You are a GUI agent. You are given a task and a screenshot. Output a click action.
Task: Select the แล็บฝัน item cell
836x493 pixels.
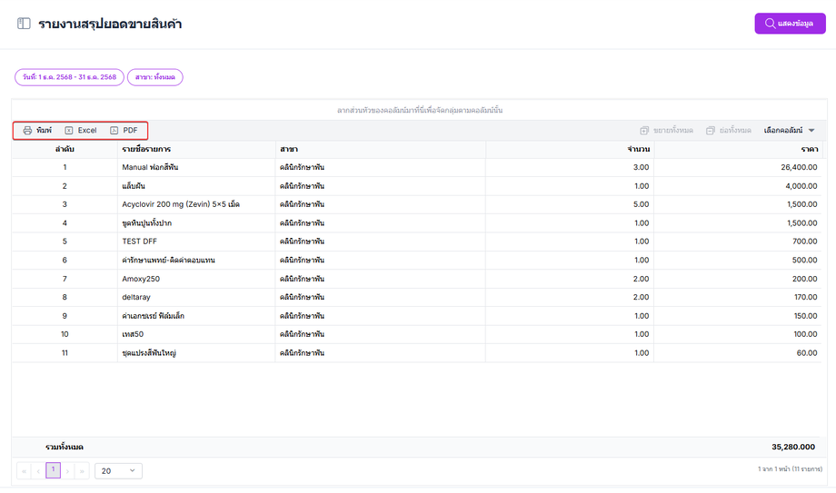point(196,186)
